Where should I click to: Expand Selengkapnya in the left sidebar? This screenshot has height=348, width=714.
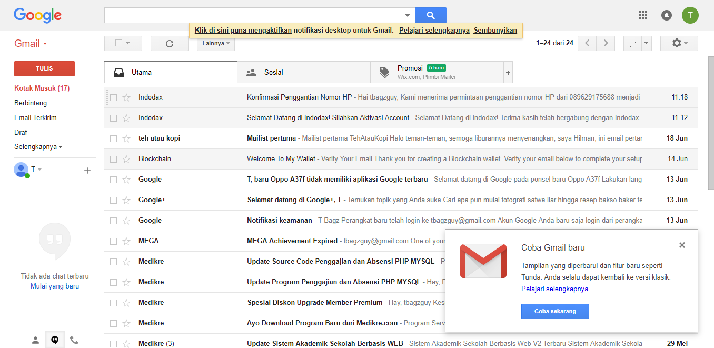(37, 147)
